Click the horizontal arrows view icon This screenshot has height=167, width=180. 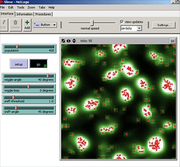tap(69, 41)
